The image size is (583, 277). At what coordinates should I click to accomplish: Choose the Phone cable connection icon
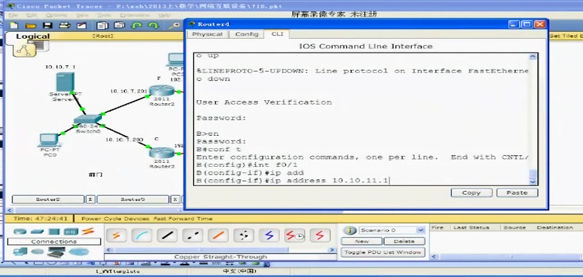pos(244,235)
